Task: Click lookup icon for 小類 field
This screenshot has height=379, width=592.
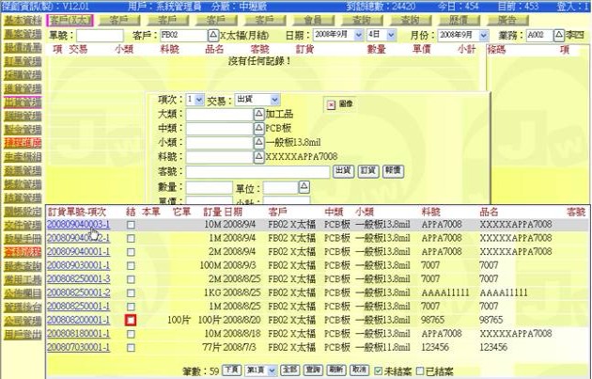Action: tap(259, 142)
